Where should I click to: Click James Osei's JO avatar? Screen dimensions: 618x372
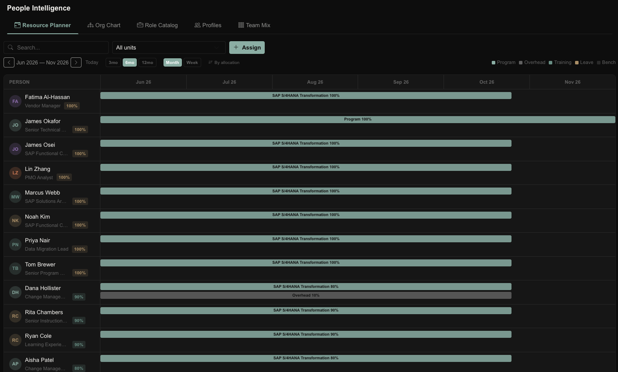pos(15,149)
